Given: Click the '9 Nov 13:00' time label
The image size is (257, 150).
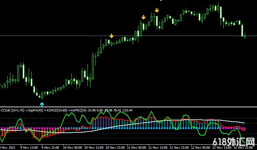Looking at the screenshot, I should pyautogui.click(x=29, y=148).
